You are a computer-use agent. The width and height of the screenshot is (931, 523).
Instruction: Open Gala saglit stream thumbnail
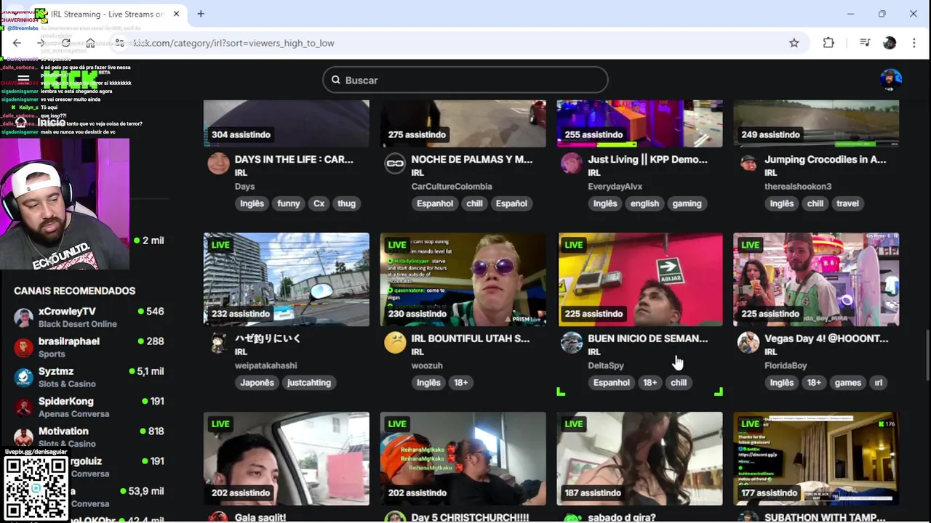point(287,458)
